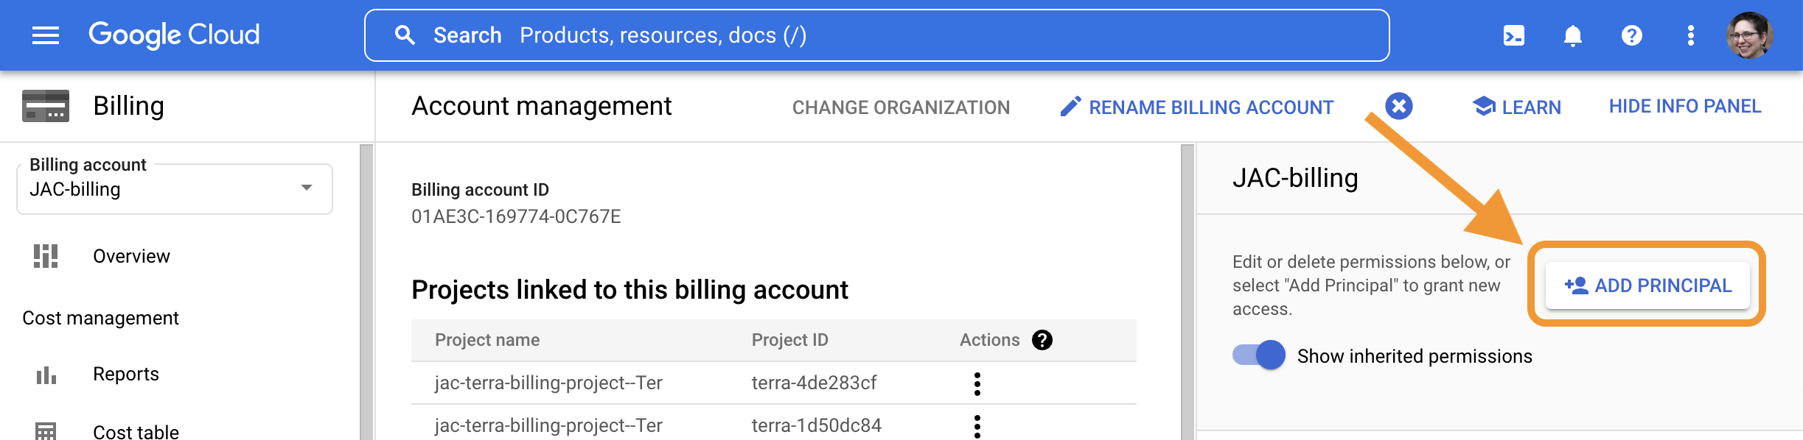Click CHANGE ORGANIZATION button
Screen dimensions: 1803x440
901,107
